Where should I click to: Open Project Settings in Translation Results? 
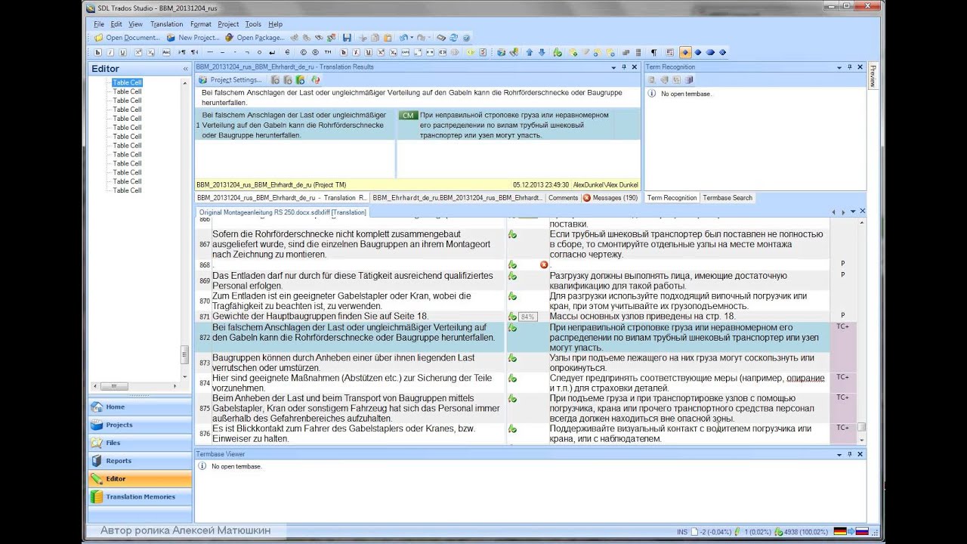click(230, 80)
